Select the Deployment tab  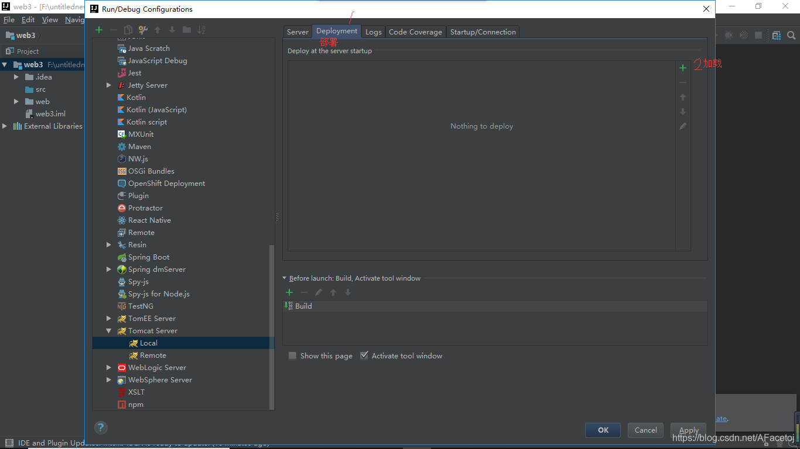click(x=337, y=31)
